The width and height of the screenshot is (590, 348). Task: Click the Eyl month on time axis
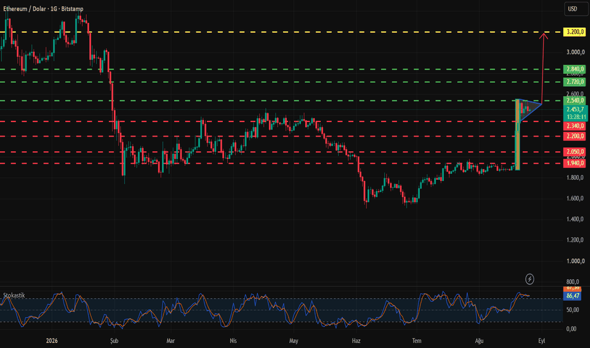(x=541, y=341)
